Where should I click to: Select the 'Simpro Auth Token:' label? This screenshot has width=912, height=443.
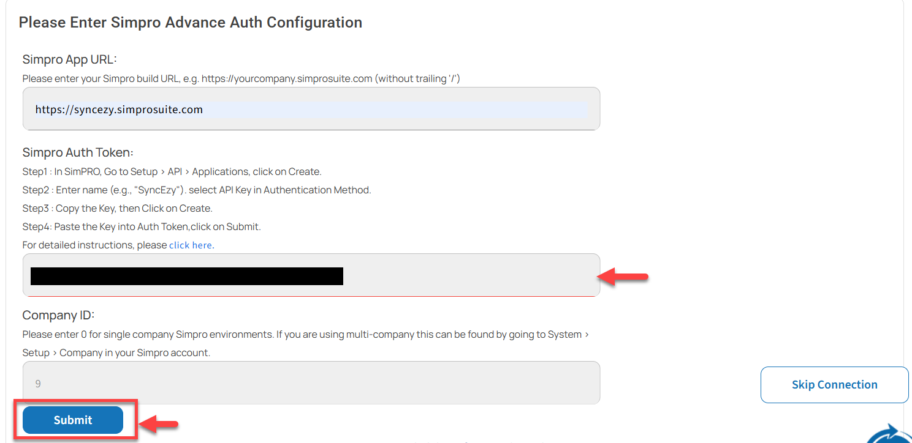point(78,152)
